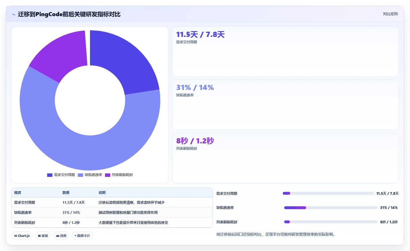The height and width of the screenshot is (251, 410).
Task: Click the 表格 tag chip
Action: pos(43,236)
